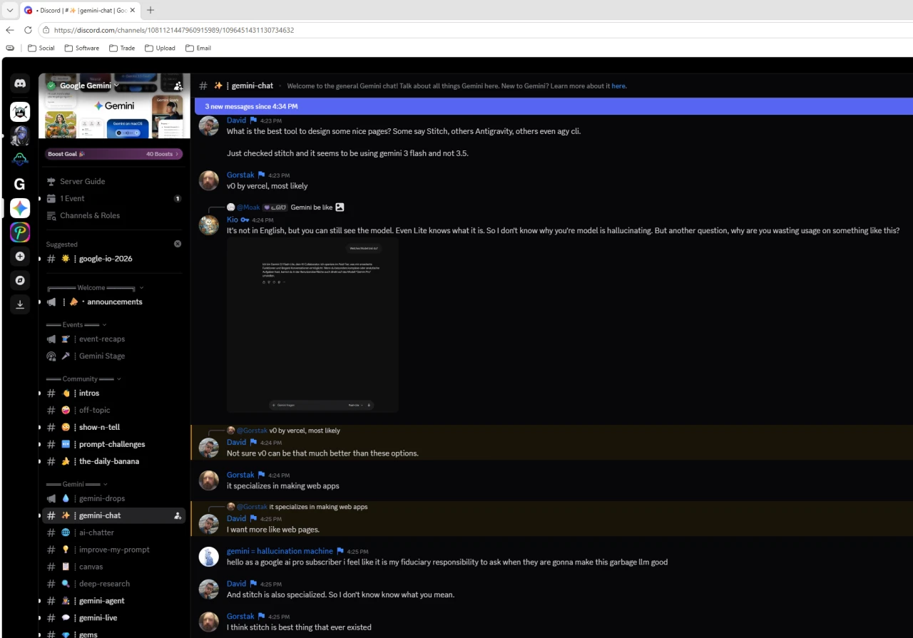Image resolution: width=913 pixels, height=638 pixels.
Task: Open the 1 Event entry
Action: coord(114,198)
